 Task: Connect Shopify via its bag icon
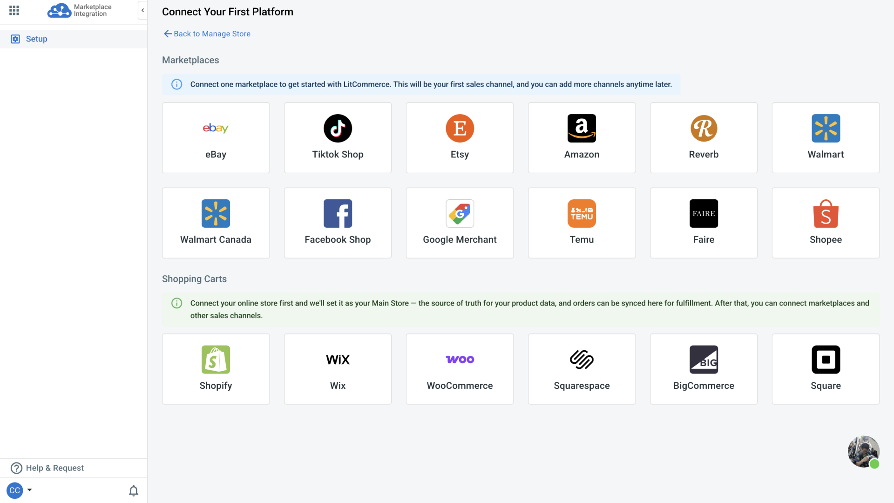coord(216,360)
